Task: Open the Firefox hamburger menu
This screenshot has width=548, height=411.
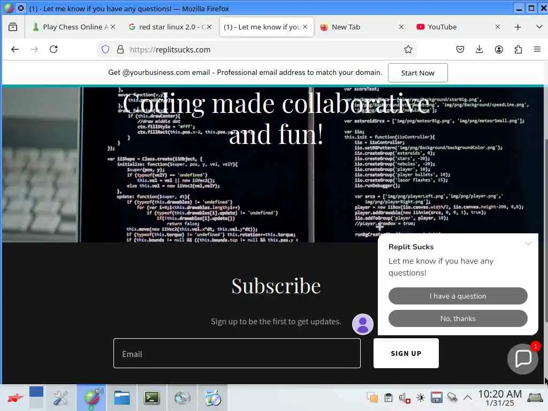Action: point(537,49)
